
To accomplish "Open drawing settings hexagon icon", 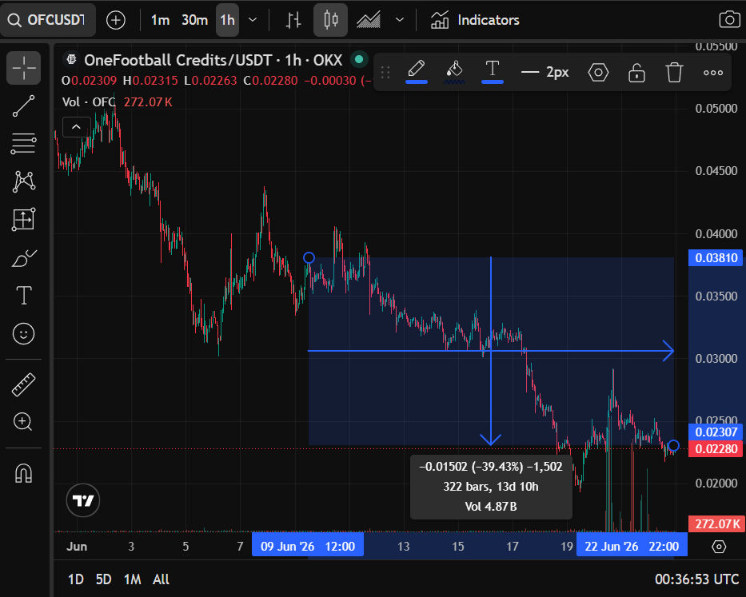I will pos(598,72).
